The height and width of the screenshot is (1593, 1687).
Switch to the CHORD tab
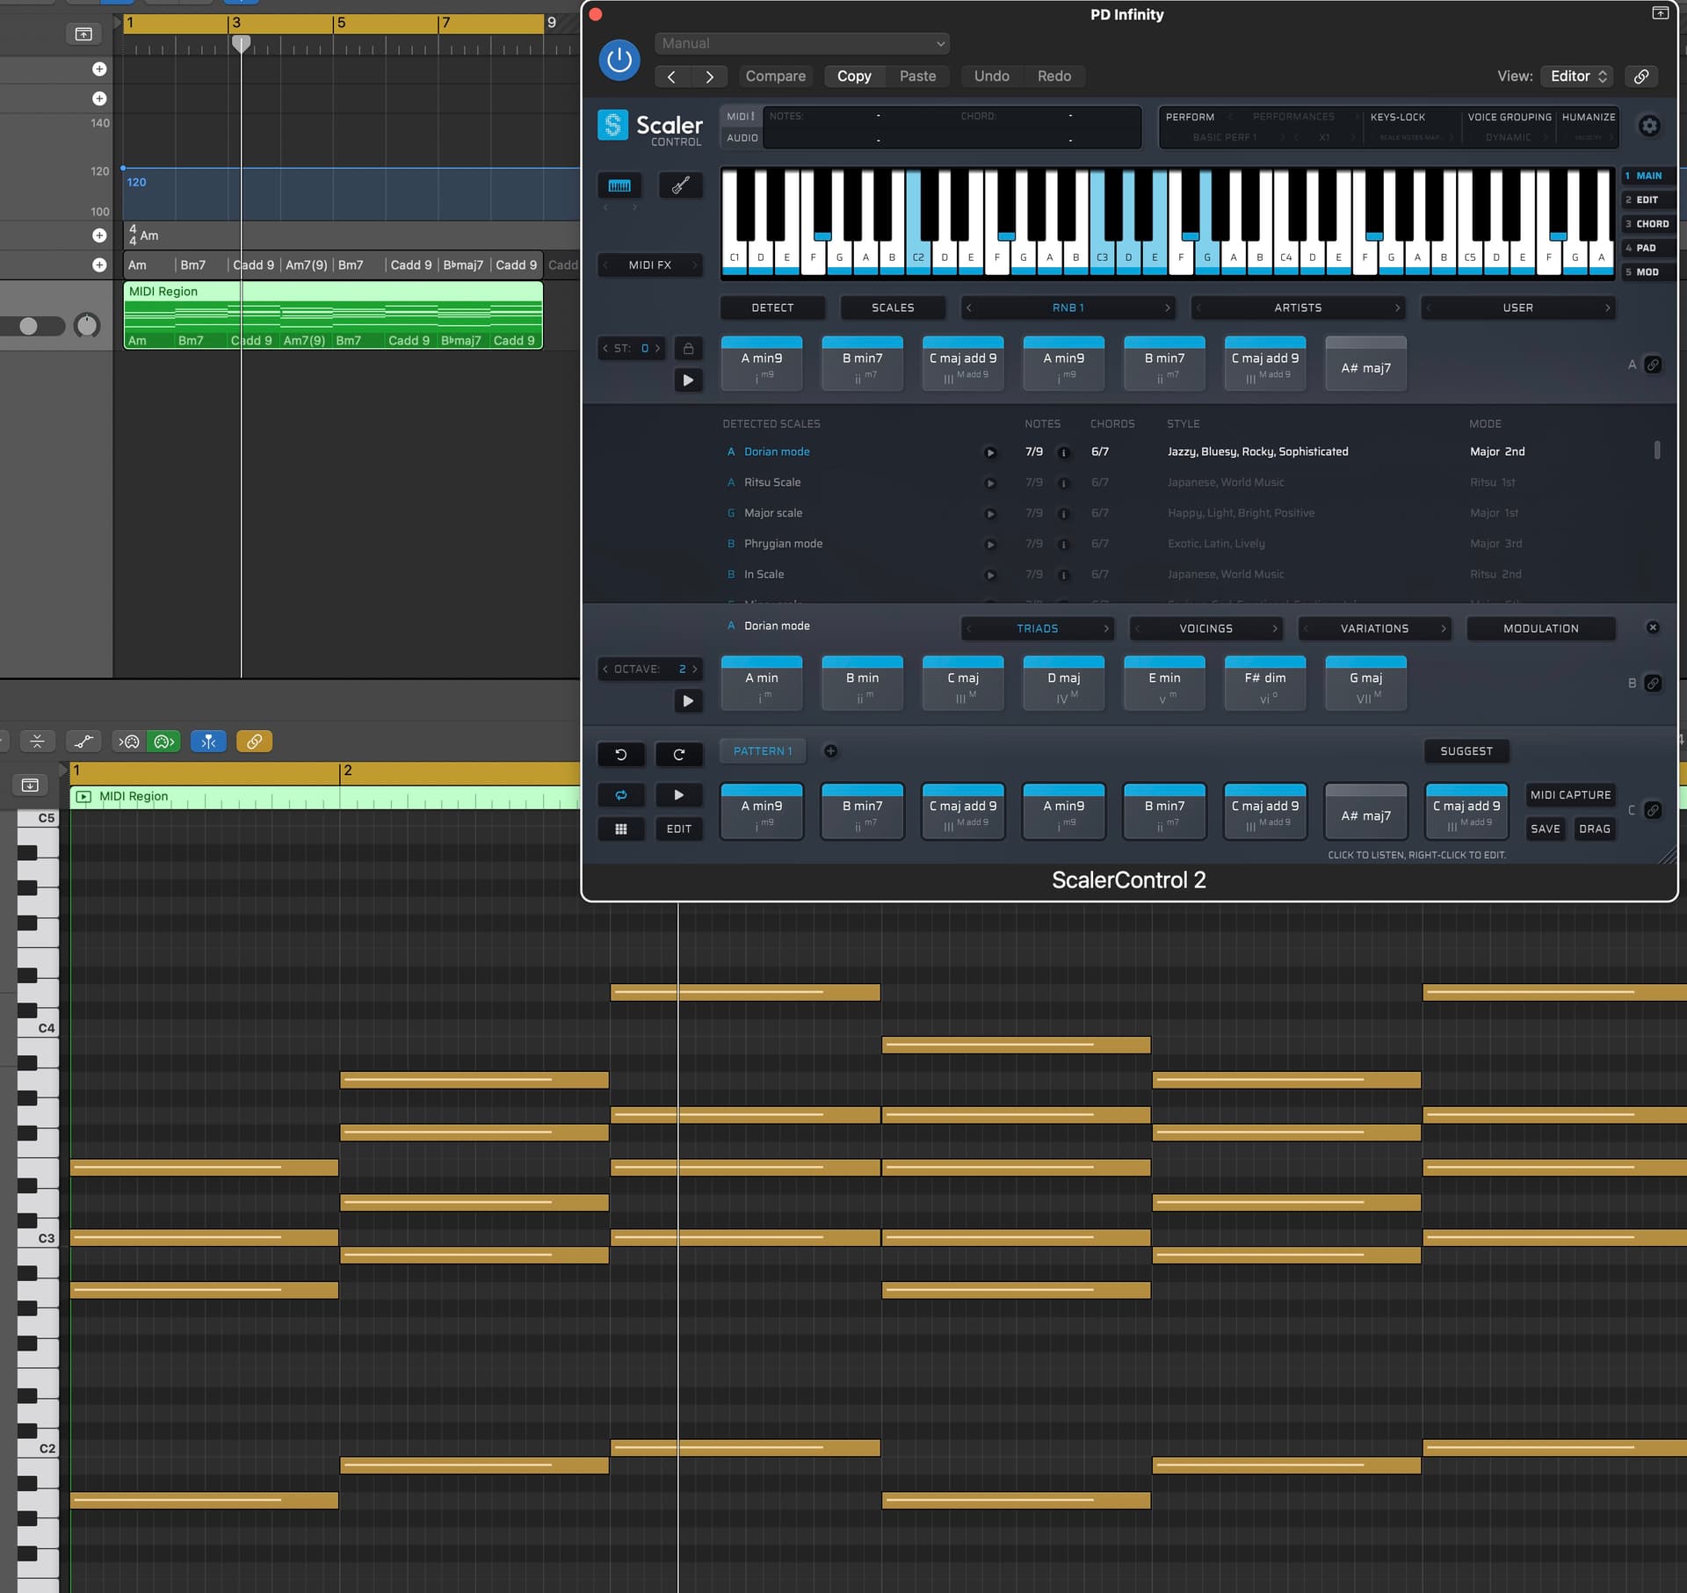coord(1647,224)
